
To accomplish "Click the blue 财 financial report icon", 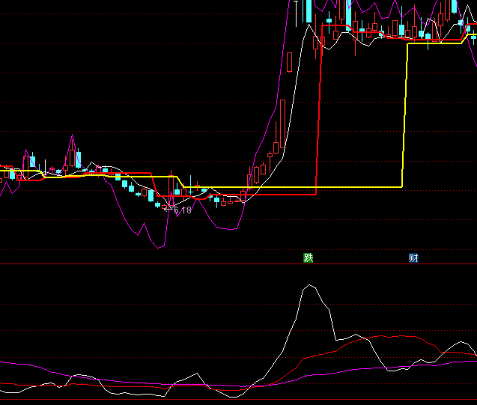I will [x=413, y=258].
